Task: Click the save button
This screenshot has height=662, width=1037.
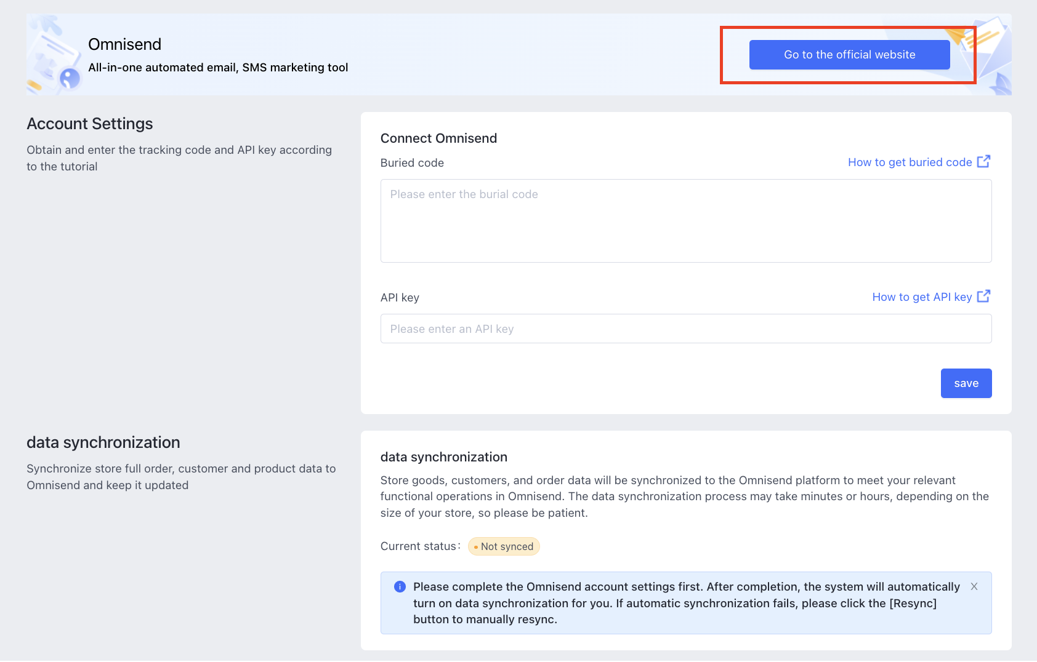Action: click(x=966, y=383)
